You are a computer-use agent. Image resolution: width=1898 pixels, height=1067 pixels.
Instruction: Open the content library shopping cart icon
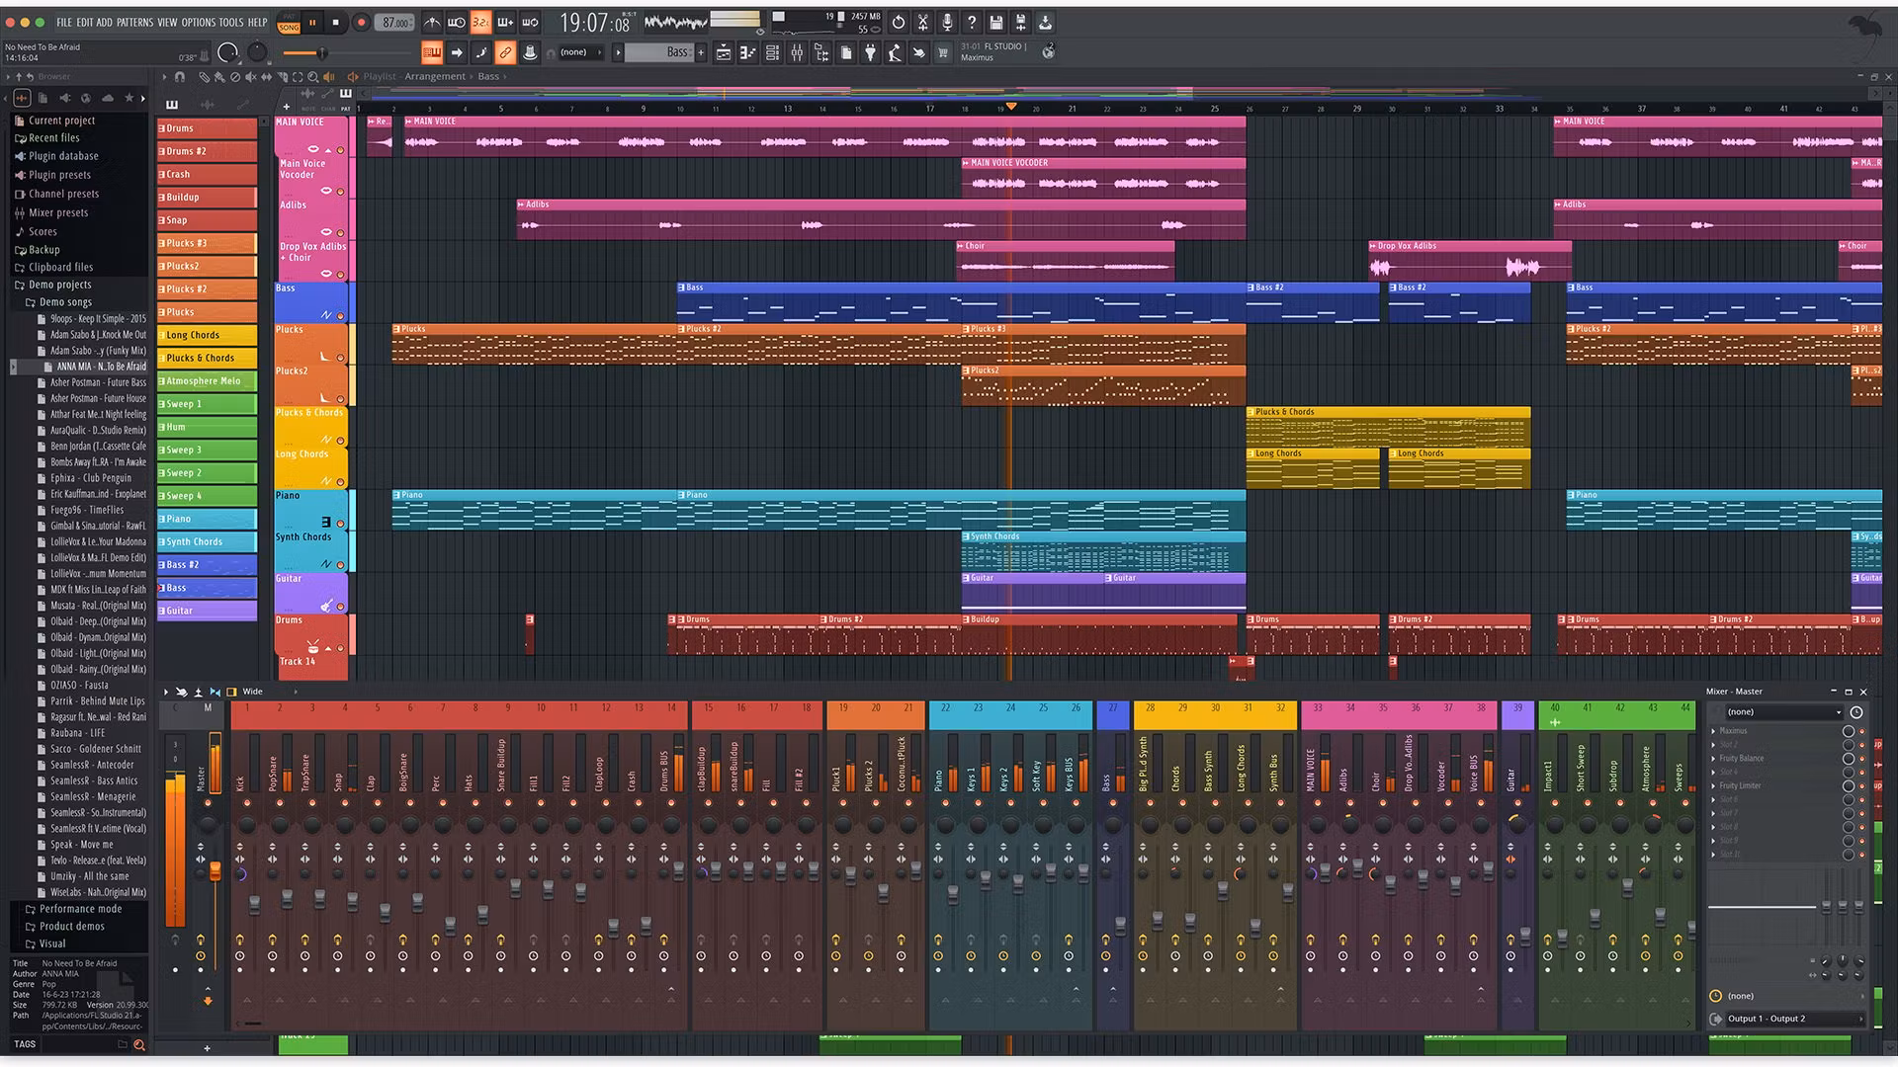[943, 52]
